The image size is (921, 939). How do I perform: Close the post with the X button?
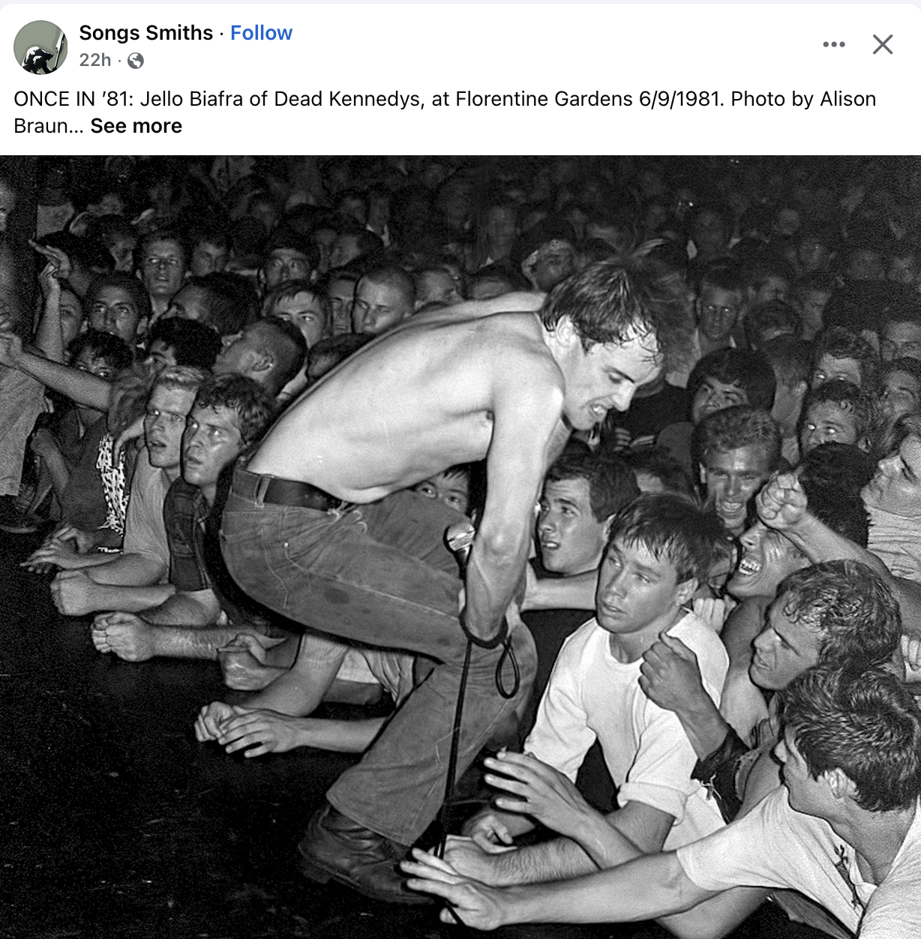click(x=883, y=45)
